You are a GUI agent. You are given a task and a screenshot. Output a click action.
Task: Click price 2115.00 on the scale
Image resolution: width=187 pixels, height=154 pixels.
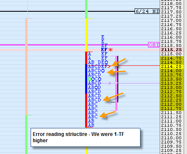click(x=171, y=54)
